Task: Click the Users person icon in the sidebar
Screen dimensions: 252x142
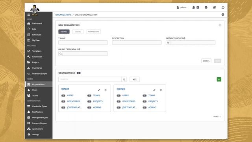Action: pyautogui.click(x=29, y=90)
